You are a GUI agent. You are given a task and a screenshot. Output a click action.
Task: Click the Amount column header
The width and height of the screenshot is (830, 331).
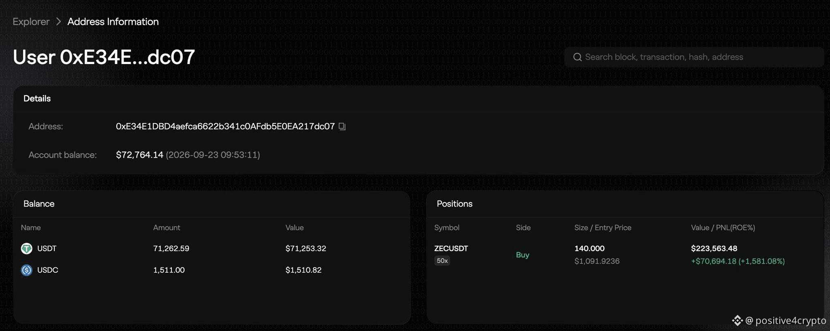167,228
